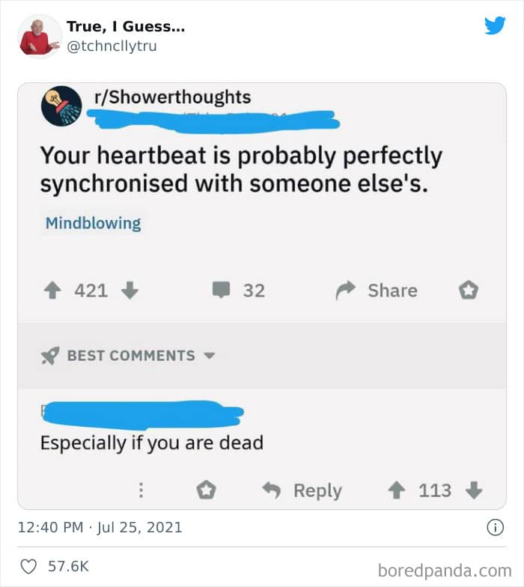The height and width of the screenshot is (587, 524).
Task: Click the tweet info icon
Action: click(x=495, y=528)
